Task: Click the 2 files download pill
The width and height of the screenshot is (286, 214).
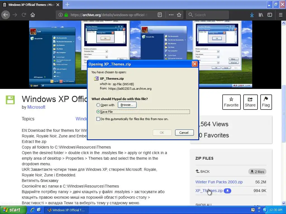Action: tap(257, 172)
